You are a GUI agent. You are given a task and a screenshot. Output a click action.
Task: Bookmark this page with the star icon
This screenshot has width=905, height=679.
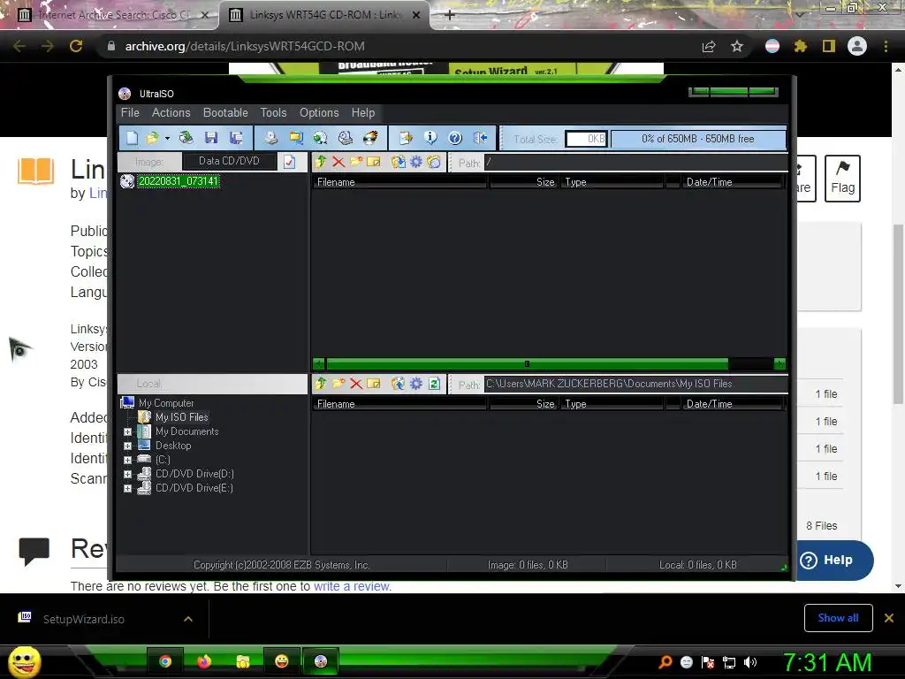click(737, 46)
